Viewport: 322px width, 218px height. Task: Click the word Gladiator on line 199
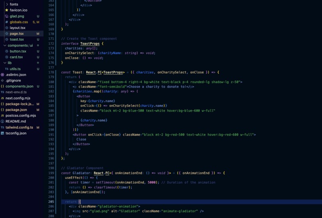click(81, 173)
